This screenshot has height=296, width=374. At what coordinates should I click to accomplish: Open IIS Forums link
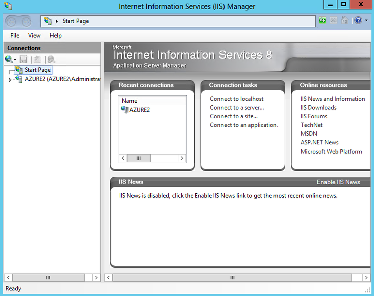[x=314, y=116]
